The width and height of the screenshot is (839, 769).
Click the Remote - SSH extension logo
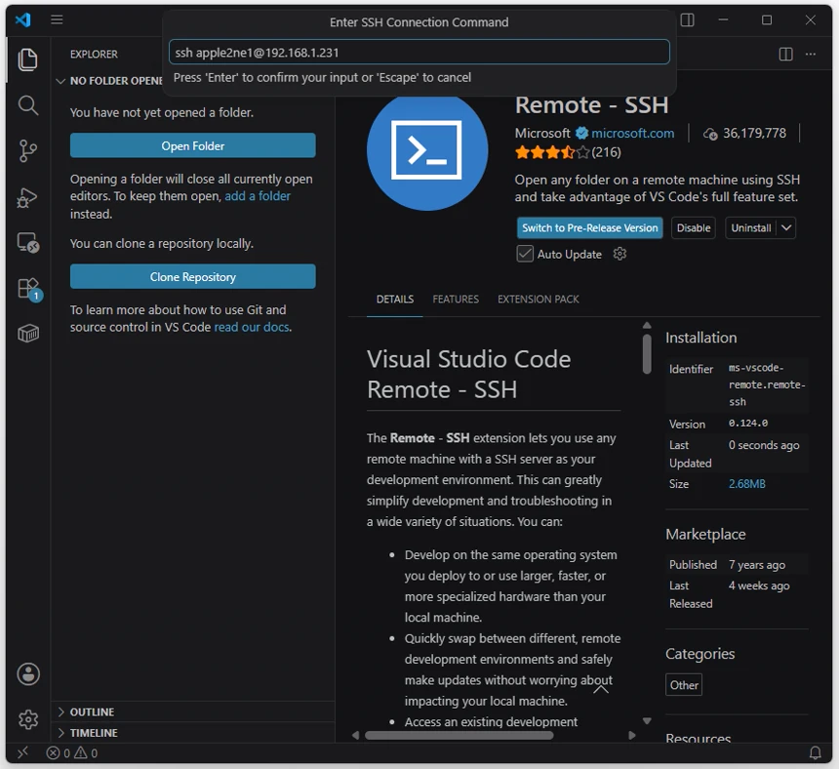coord(427,150)
